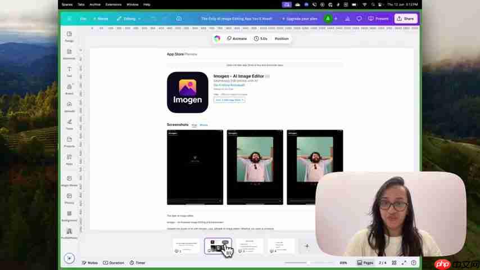Expand the Editing mode dropdown
The height and width of the screenshot is (270, 480).
click(x=129, y=19)
